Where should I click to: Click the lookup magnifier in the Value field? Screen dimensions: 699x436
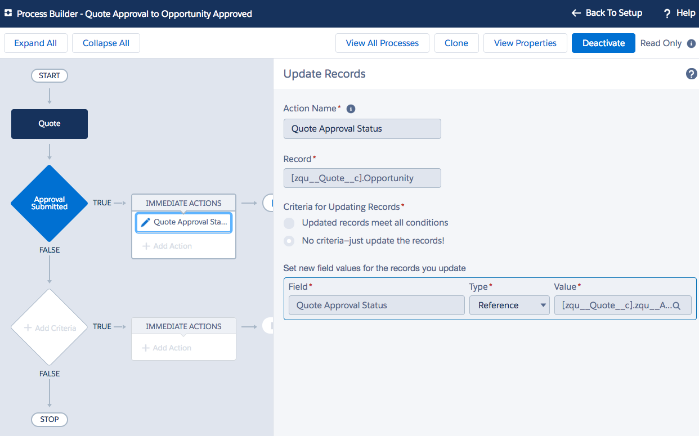(677, 305)
